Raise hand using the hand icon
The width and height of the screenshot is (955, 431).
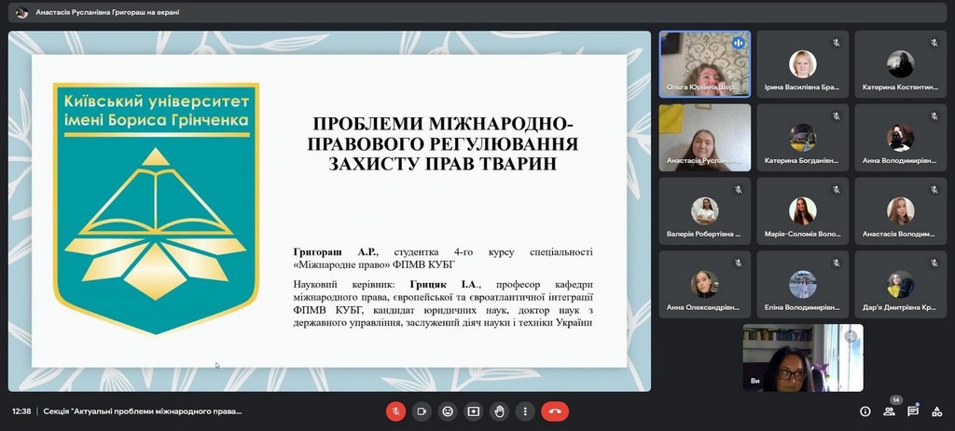(x=500, y=411)
